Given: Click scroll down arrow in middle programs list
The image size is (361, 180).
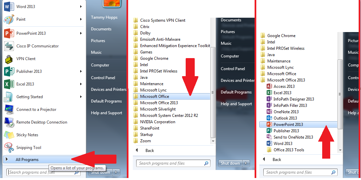Looking at the screenshot, I should 213,141.
